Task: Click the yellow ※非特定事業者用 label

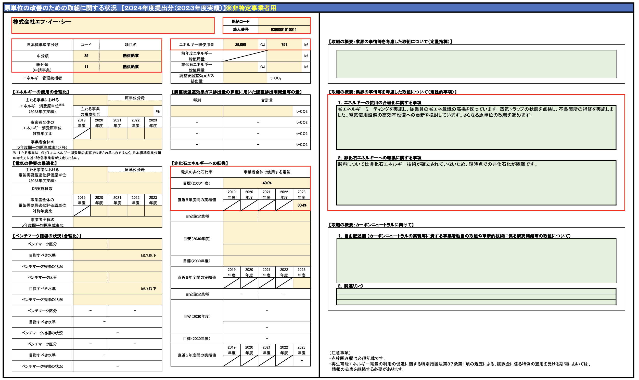Action: click(x=251, y=8)
